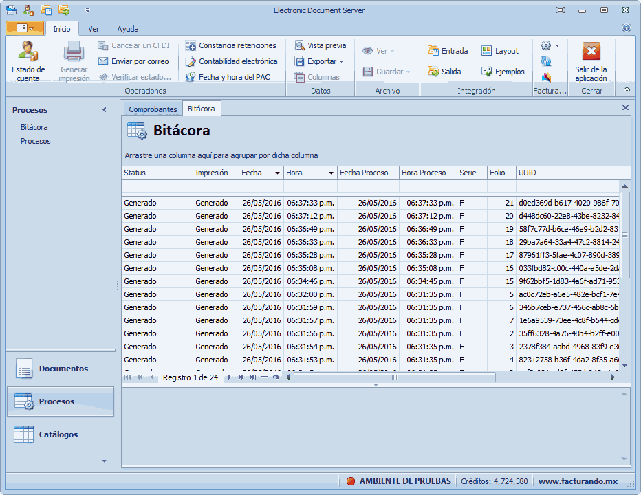Click the Procesos tree item under Bitácora
The width and height of the screenshot is (641, 495).
click(x=36, y=141)
